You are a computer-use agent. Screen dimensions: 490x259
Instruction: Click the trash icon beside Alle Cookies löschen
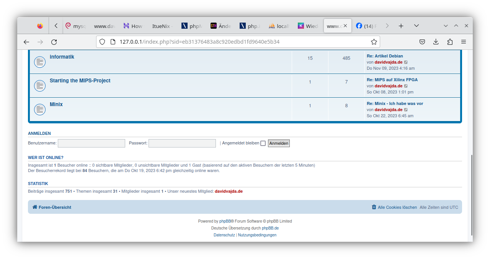374,207
